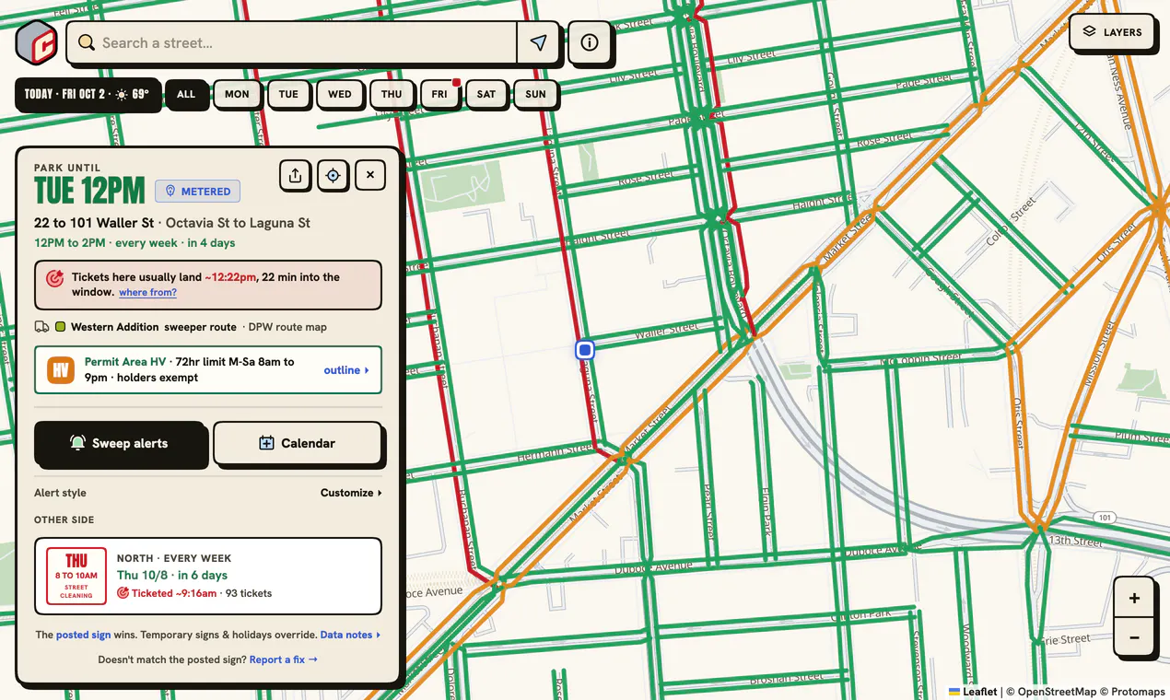The width and height of the screenshot is (1170, 700).
Task: Filter schedule to Sunday
Action: [535, 94]
